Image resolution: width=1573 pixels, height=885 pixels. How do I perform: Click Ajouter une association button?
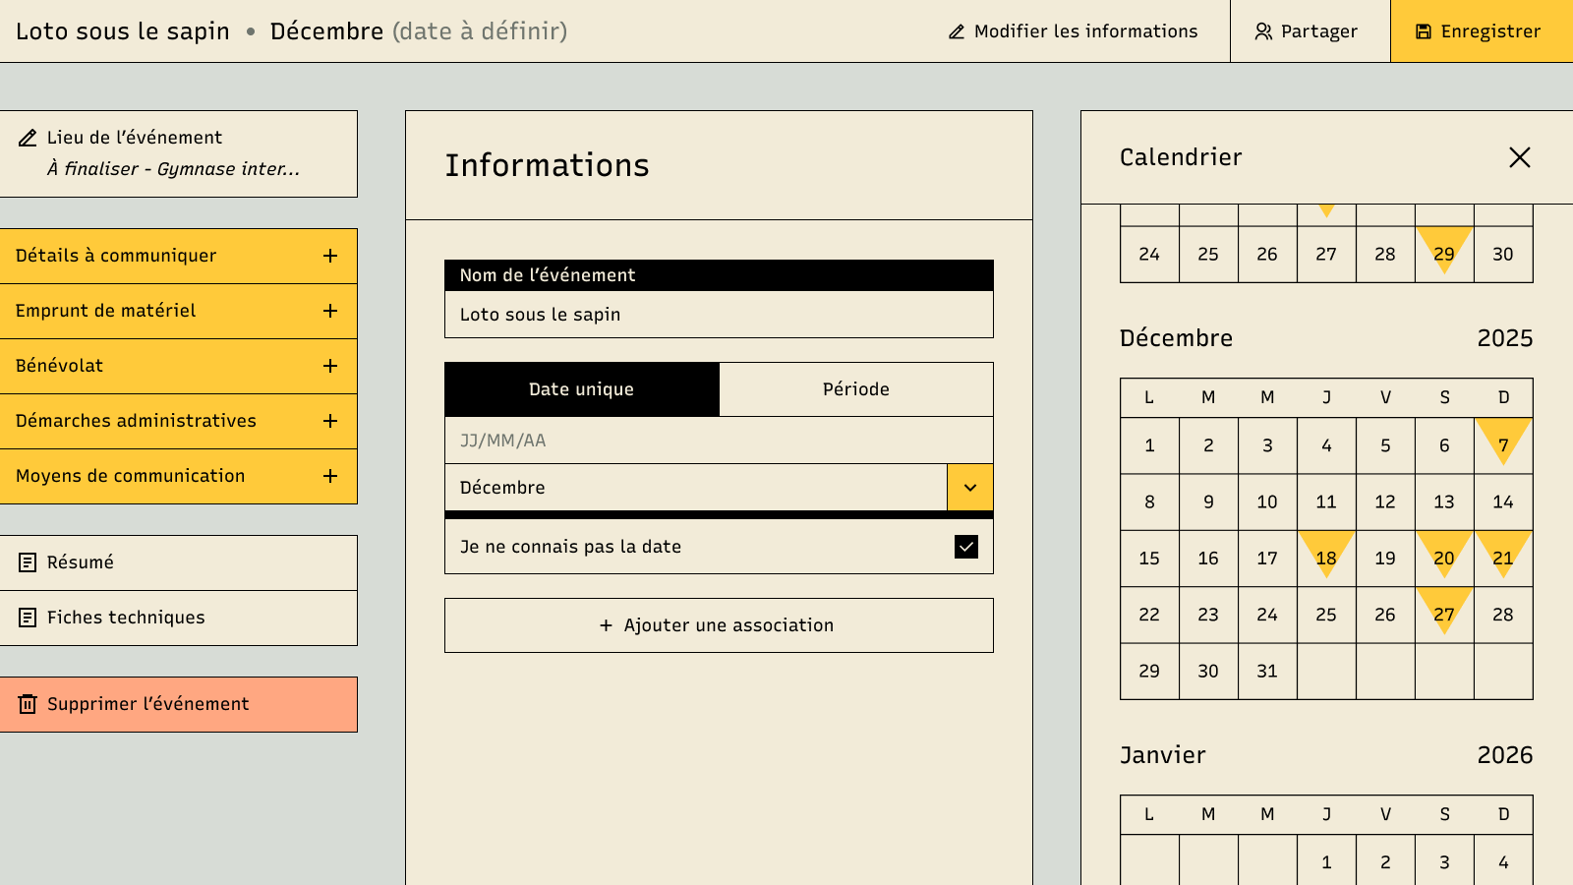point(719,625)
